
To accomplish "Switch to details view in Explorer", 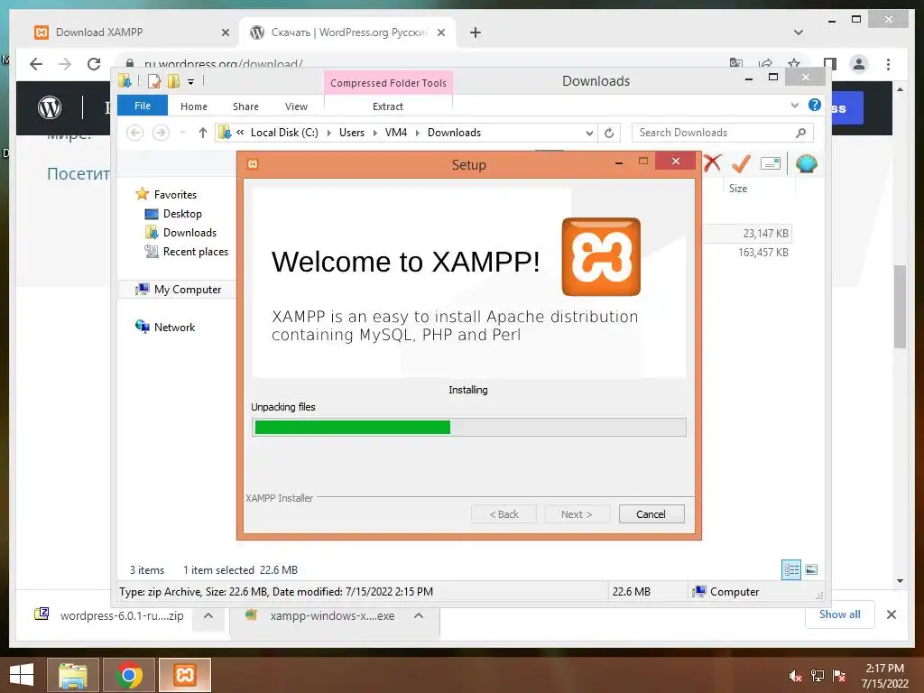I will [791, 569].
